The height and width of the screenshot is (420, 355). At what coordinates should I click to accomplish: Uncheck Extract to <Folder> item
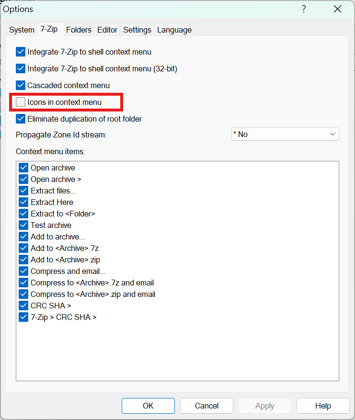pos(23,214)
